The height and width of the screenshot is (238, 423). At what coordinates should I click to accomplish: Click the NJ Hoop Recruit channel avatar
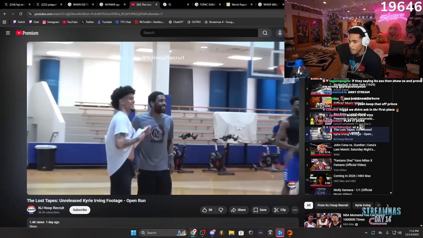point(31,210)
